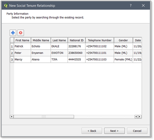The height and width of the screenshot is (140, 154).
Task: Go Back to the previous step
Action: pos(92,131)
